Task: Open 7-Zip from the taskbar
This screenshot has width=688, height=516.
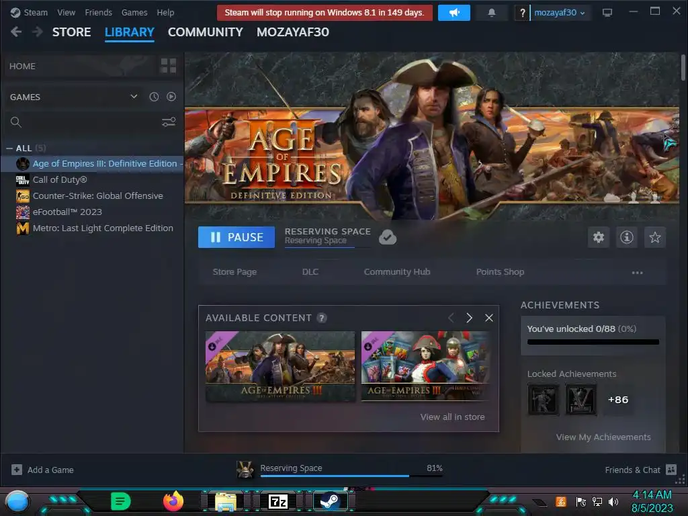Action: 278,501
